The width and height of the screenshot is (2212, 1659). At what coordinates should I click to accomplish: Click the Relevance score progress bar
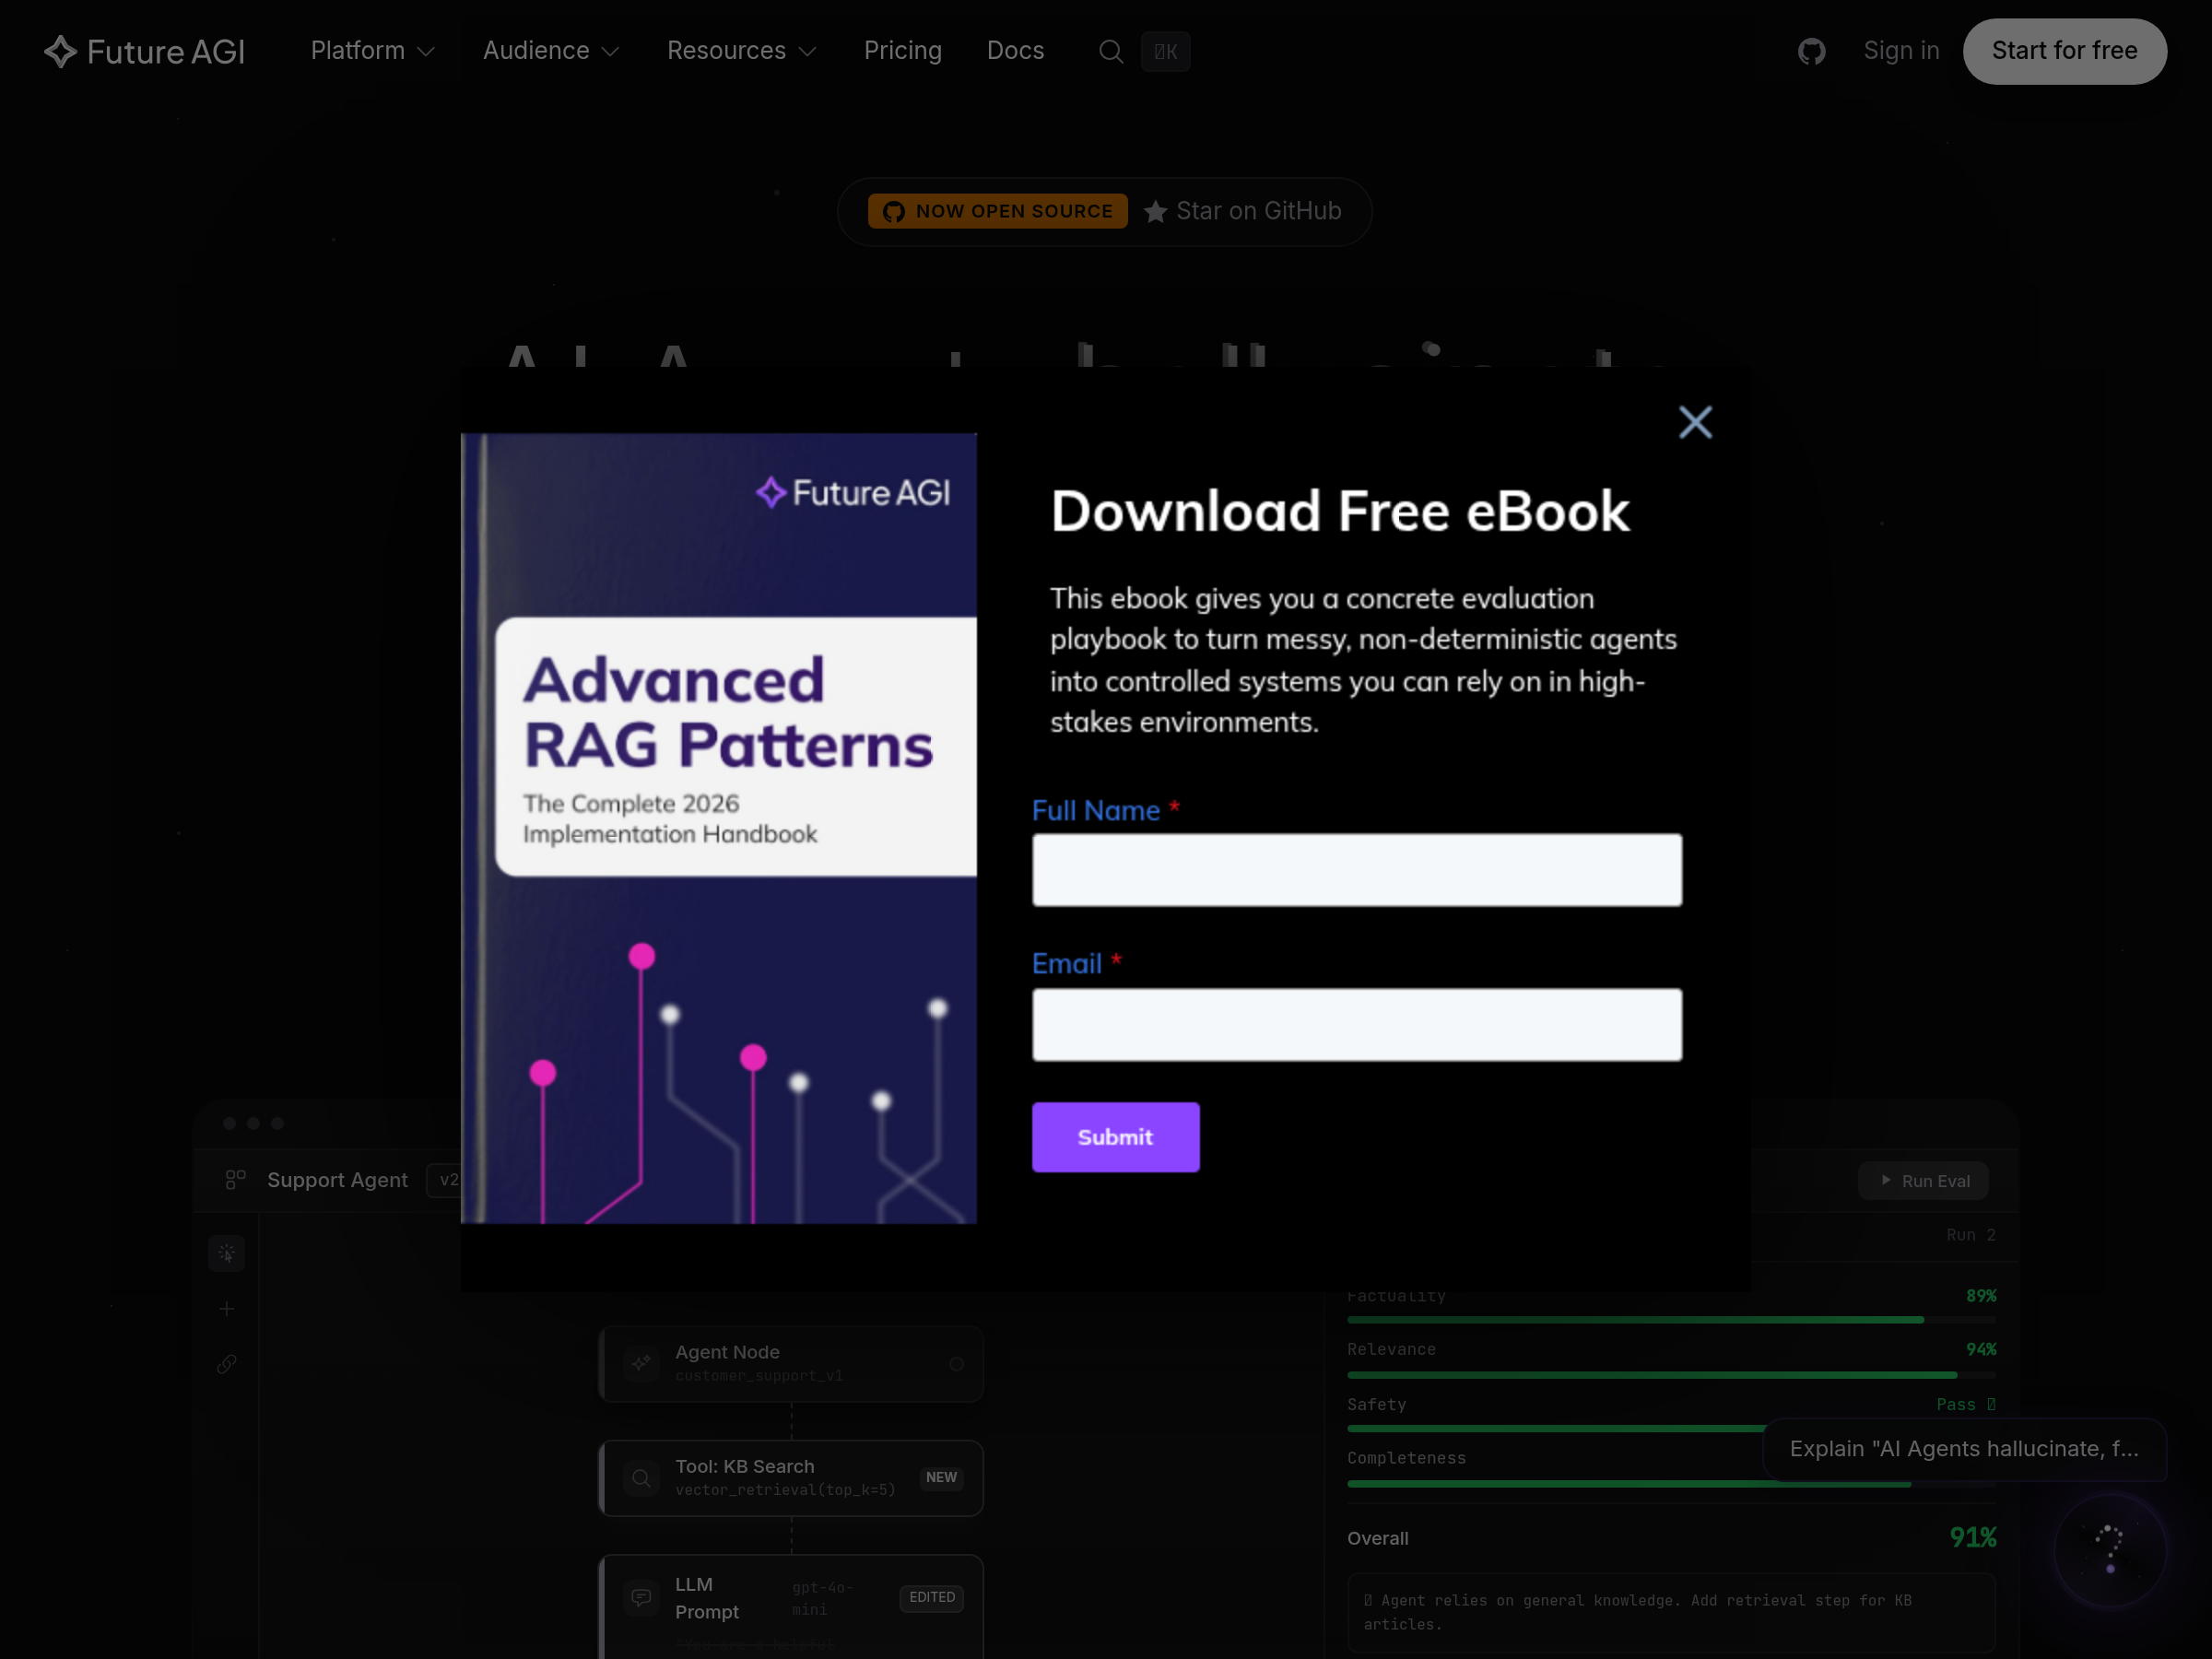1670,1375
